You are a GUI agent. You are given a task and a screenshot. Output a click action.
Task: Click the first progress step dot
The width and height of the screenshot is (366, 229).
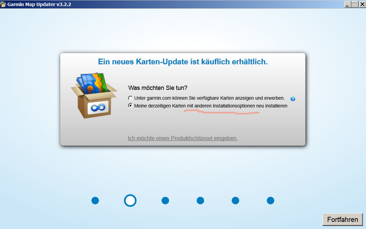pyautogui.click(x=95, y=201)
